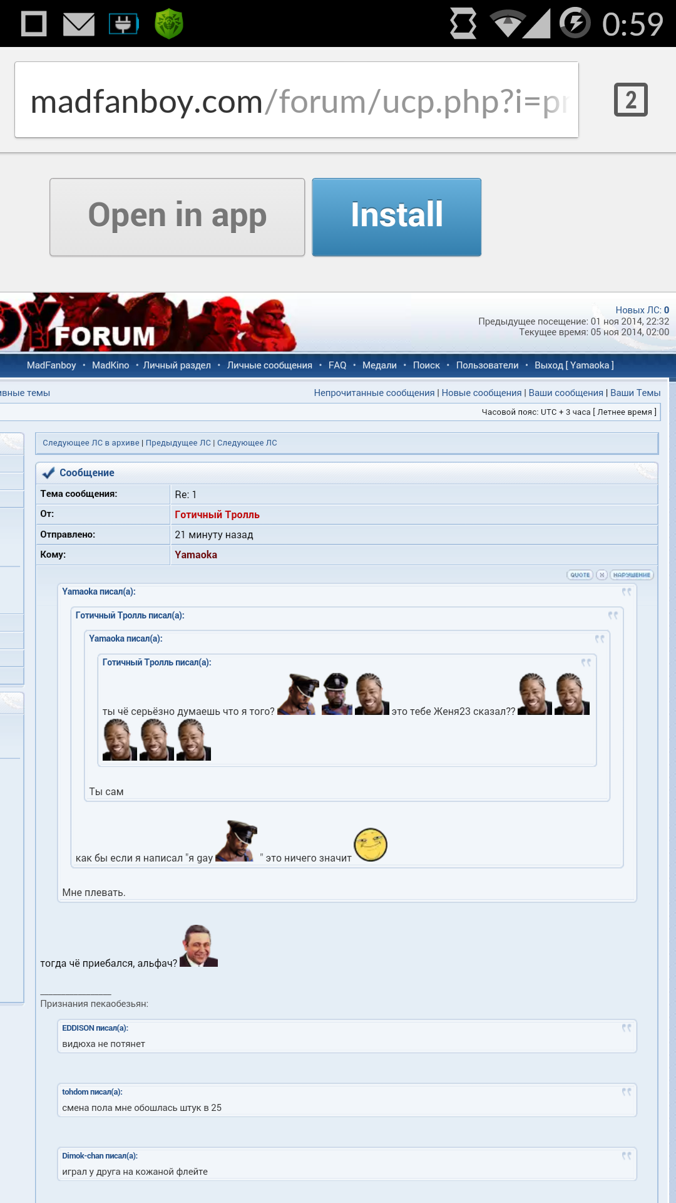The image size is (676, 1203).
Task: Open the Личные сообщения menu item
Action: tap(269, 365)
